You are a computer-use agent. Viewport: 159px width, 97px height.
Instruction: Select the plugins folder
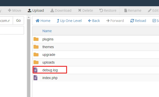point(96,39)
